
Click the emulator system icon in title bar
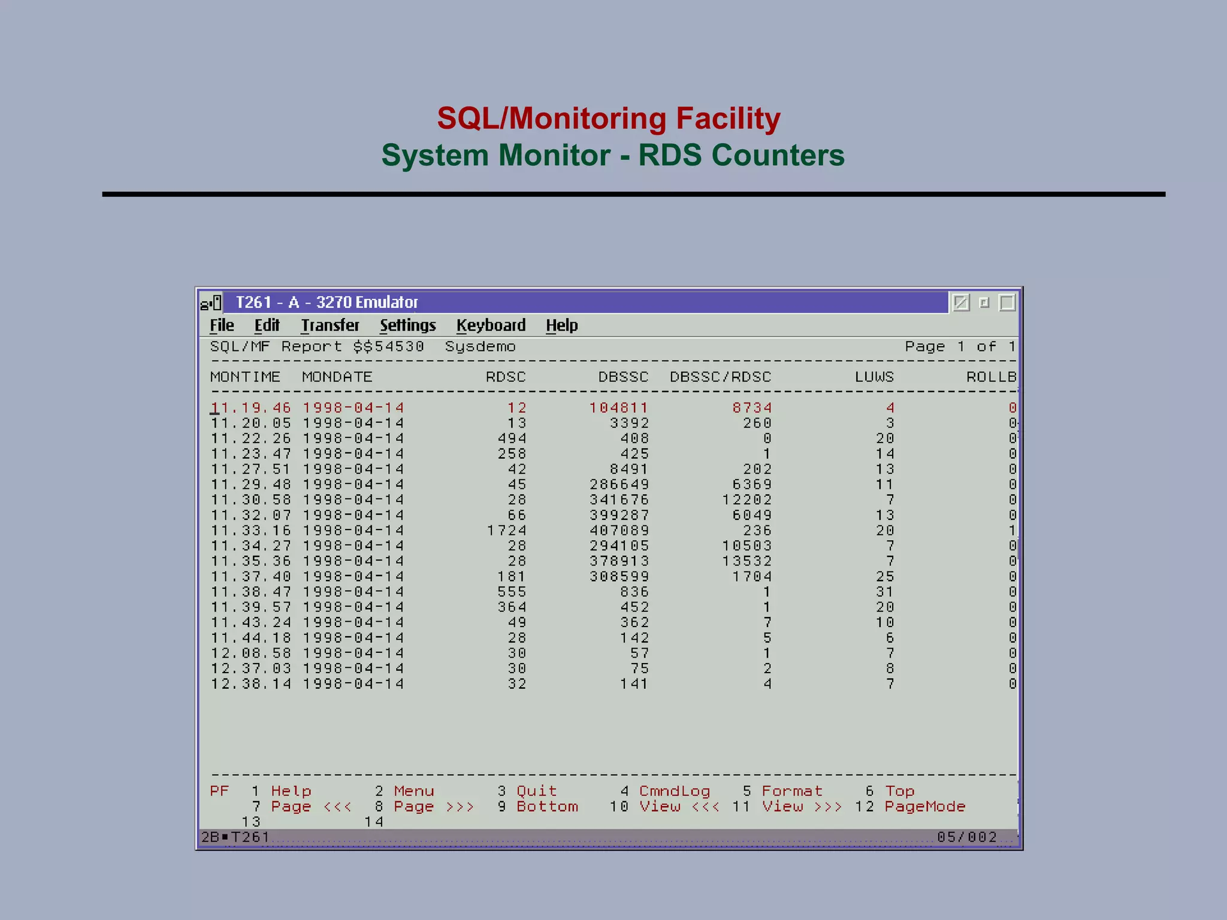point(211,302)
